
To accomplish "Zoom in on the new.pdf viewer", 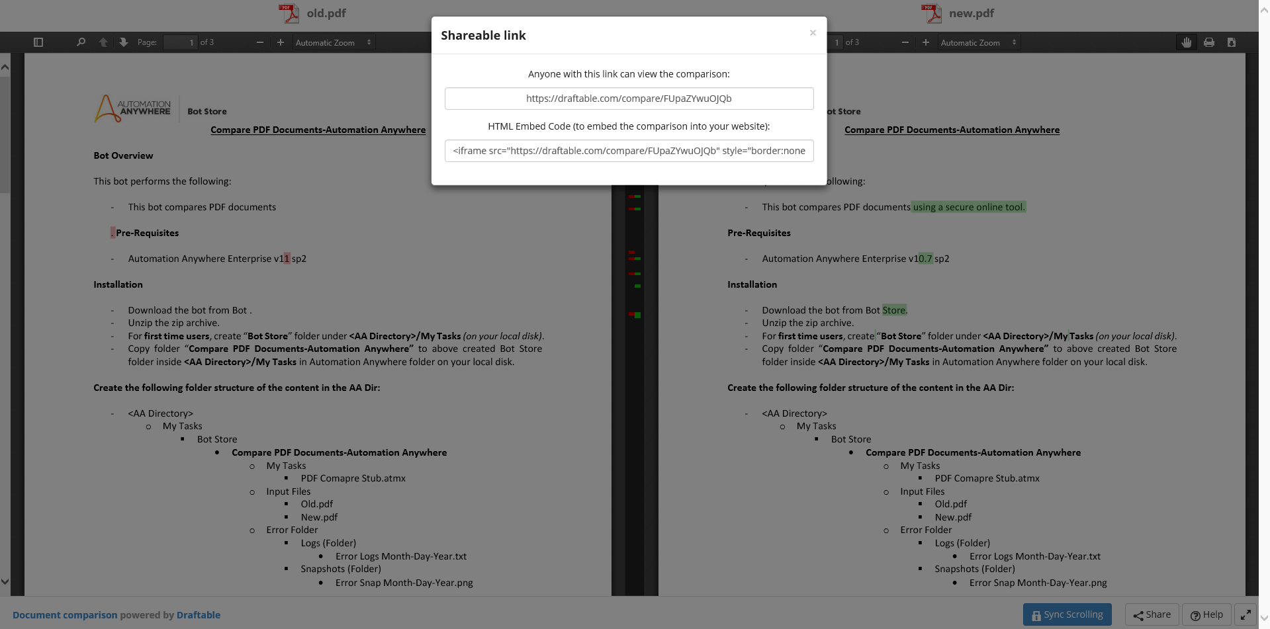I will (926, 42).
